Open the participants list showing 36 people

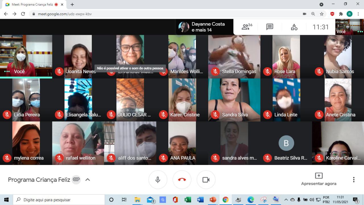(x=247, y=27)
